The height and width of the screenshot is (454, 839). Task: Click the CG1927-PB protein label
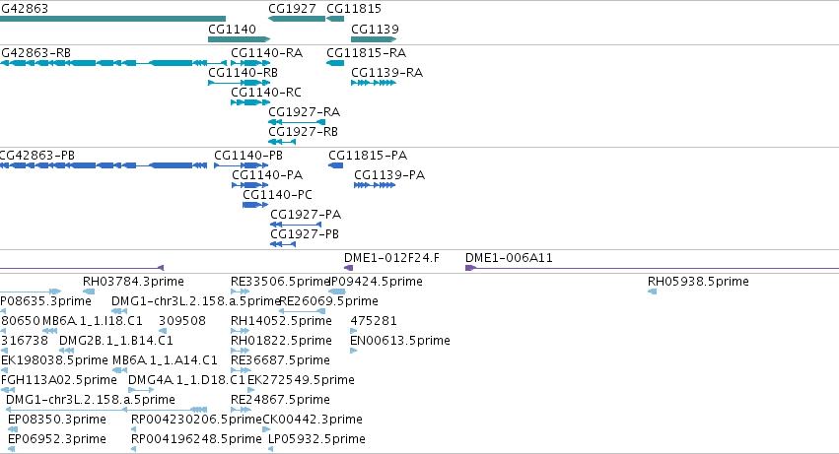pyautogui.click(x=305, y=234)
